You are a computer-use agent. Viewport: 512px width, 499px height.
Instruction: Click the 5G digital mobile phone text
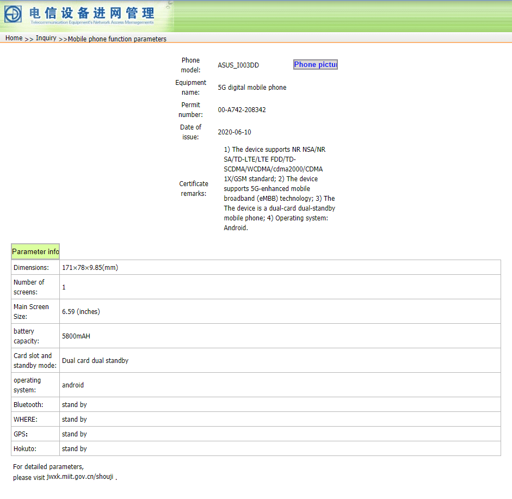click(252, 88)
